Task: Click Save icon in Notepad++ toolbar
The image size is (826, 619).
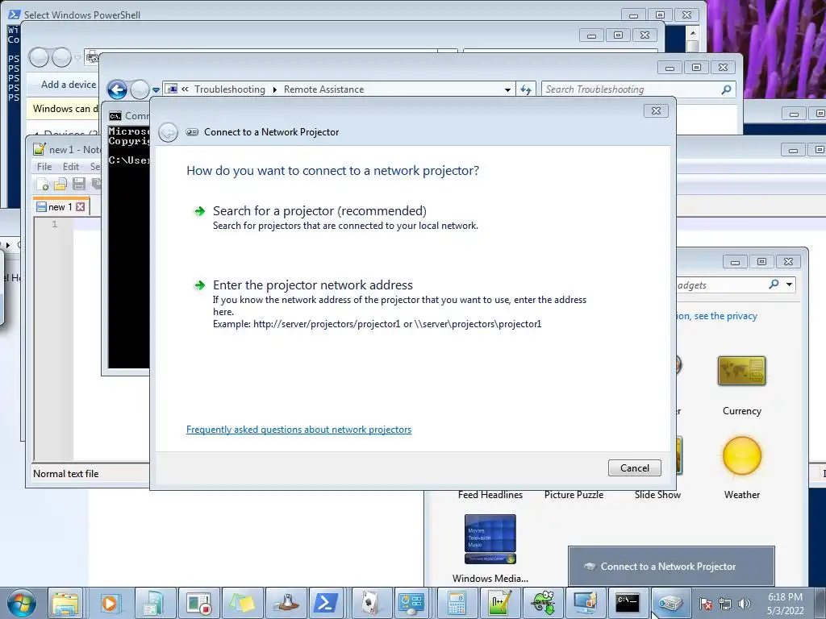Action: (79, 184)
